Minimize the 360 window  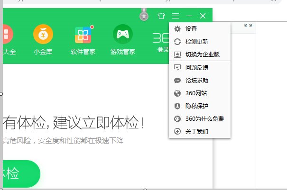click(x=189, y=16)
